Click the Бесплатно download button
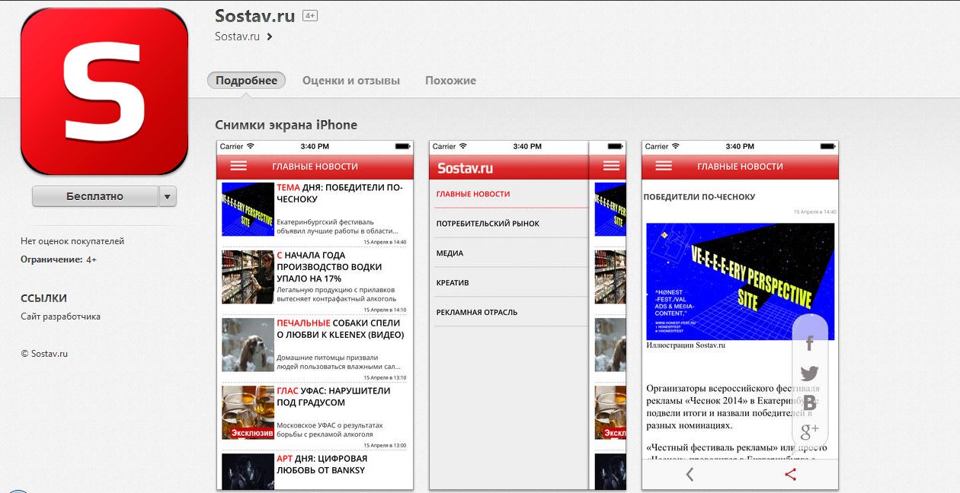The width and height of the screenshot is (960, 493). click(x=94, y=196)
